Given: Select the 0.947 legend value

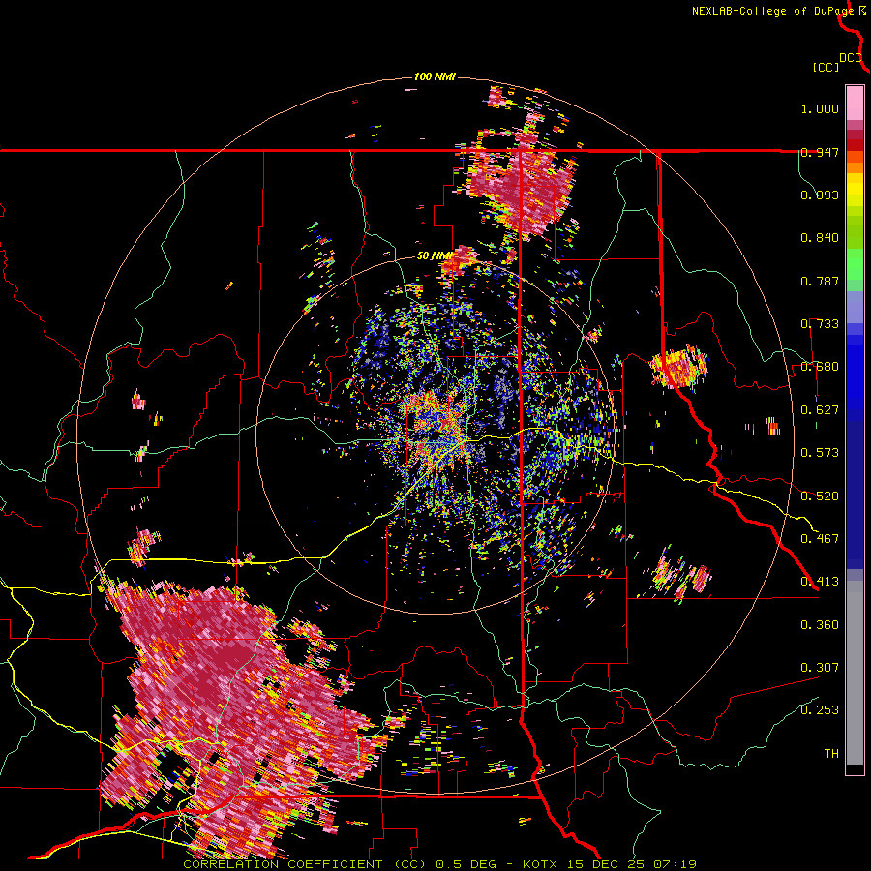Looking at the screenshot, I should tap(820, 152).
